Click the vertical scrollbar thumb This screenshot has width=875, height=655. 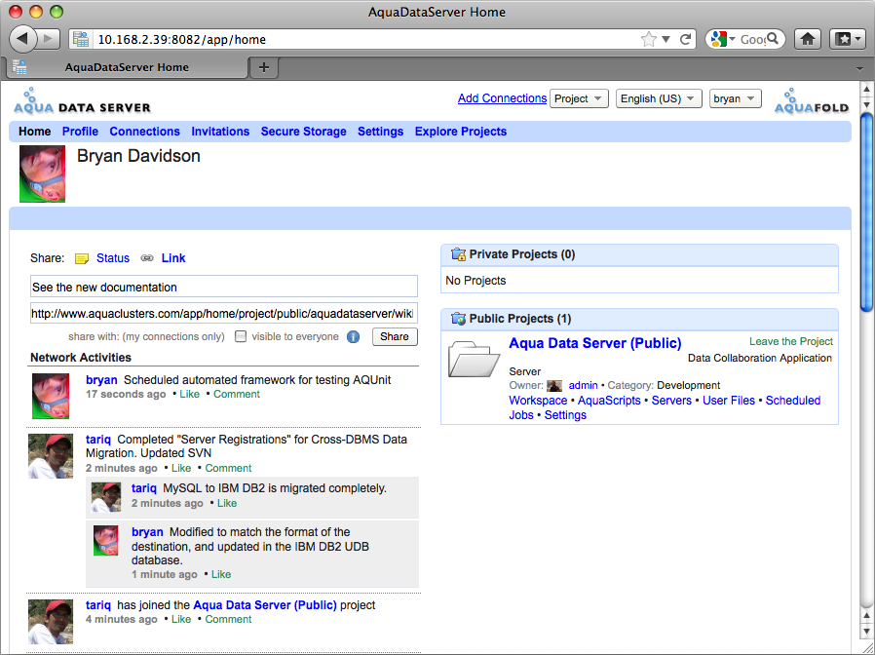click(x=866, y=212)
